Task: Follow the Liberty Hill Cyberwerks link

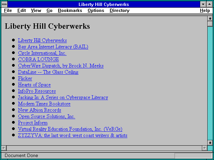Action: click(x=42, y=40)
